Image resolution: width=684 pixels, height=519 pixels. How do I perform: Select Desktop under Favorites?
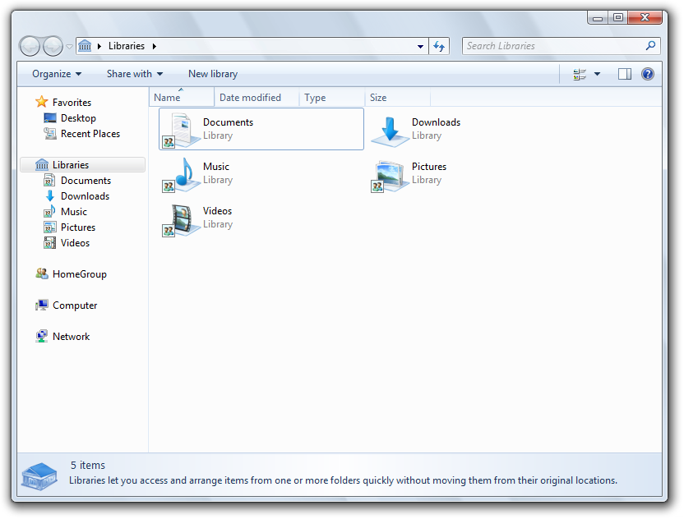coord(78,118)
